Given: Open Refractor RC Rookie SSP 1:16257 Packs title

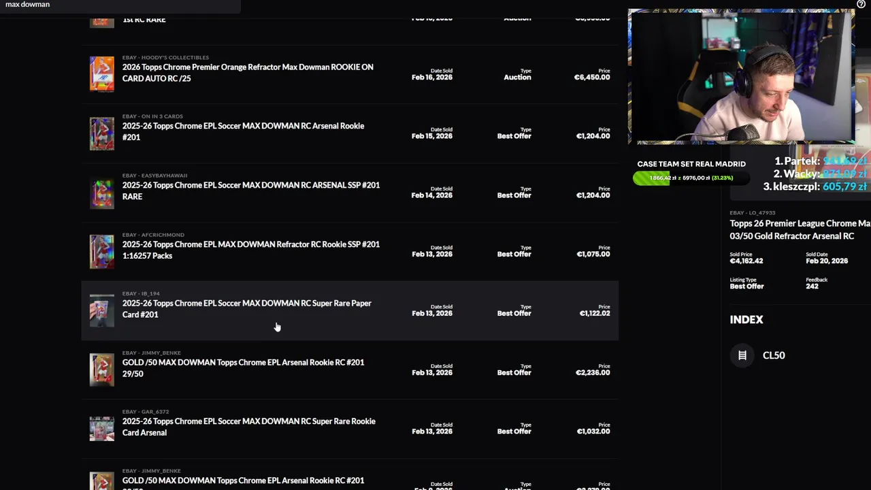Looking at the screenshot, I should (251, 250).
